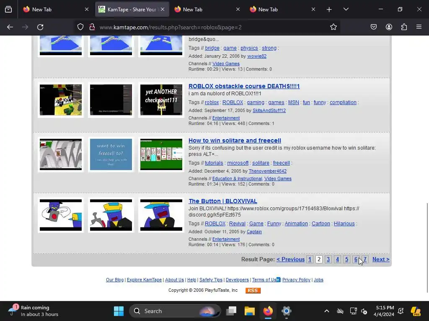Show hidden system tray icons
429x321 pixels.
327,311
